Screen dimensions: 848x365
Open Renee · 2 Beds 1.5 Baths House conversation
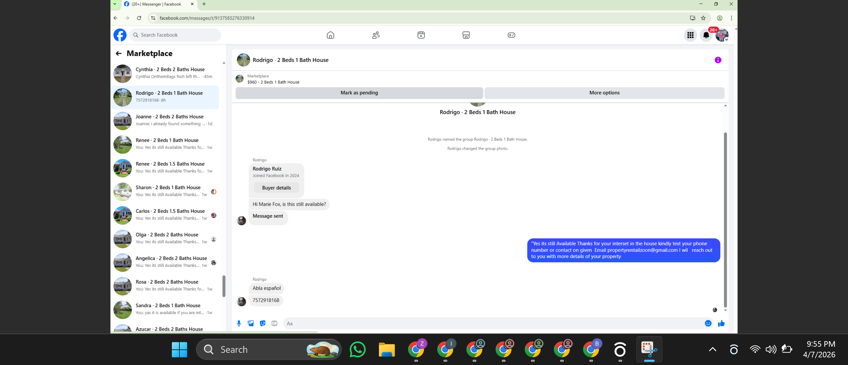[165, 168]
